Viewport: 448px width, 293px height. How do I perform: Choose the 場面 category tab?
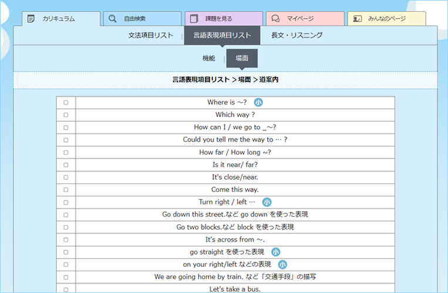pos(242,58)
